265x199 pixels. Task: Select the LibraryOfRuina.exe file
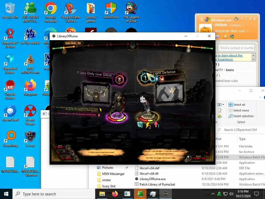[x=150, y=179]
